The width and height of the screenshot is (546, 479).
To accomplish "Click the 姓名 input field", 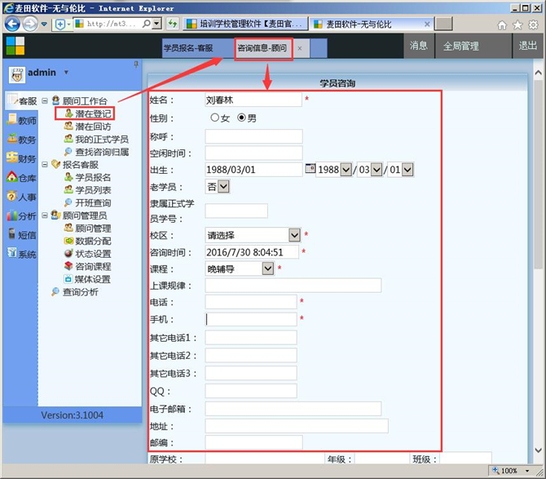I will [x=253, y=100].
